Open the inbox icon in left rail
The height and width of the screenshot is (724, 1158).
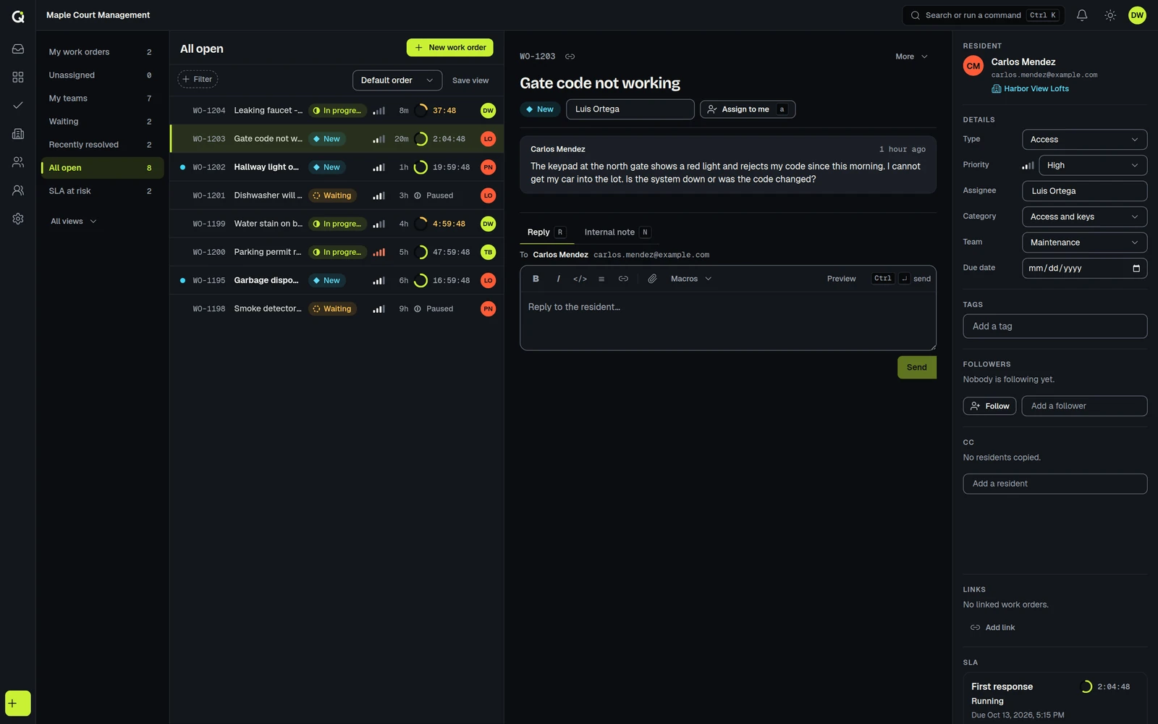18,49
